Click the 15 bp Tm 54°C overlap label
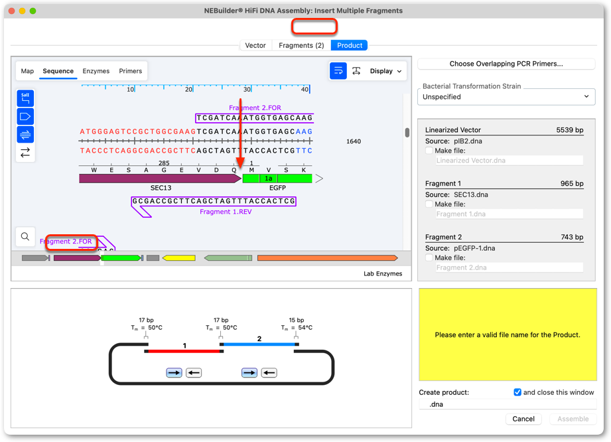The image size is (611, 442). [297, 324]
